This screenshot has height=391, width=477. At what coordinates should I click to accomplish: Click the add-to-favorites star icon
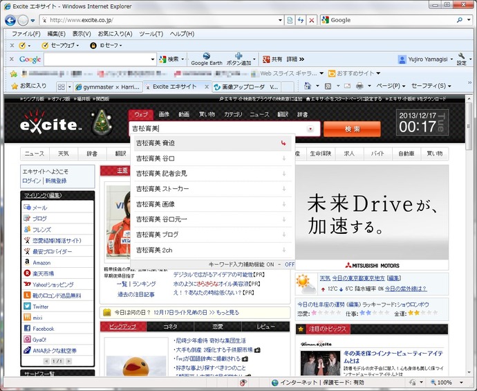pos(14,73)
